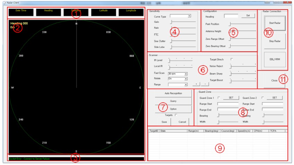Open the Option dialog button
Screen dimensions: 294x165
(173, 109)
